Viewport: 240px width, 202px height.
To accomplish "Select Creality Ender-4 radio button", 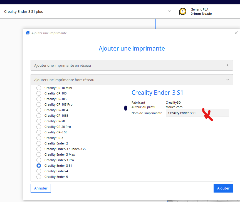I will 39,171.
